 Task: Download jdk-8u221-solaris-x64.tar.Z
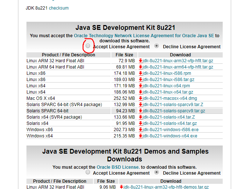point(169,117)
